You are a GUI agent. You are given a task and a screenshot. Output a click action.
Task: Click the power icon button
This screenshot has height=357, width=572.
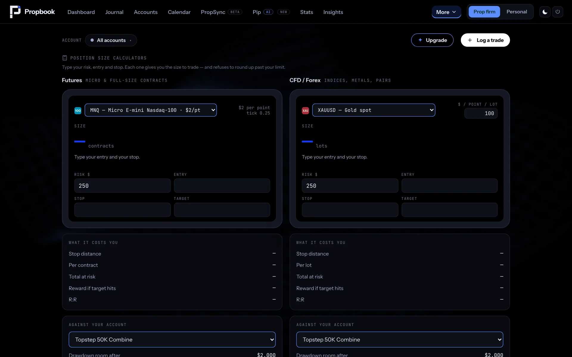[558, 12]
